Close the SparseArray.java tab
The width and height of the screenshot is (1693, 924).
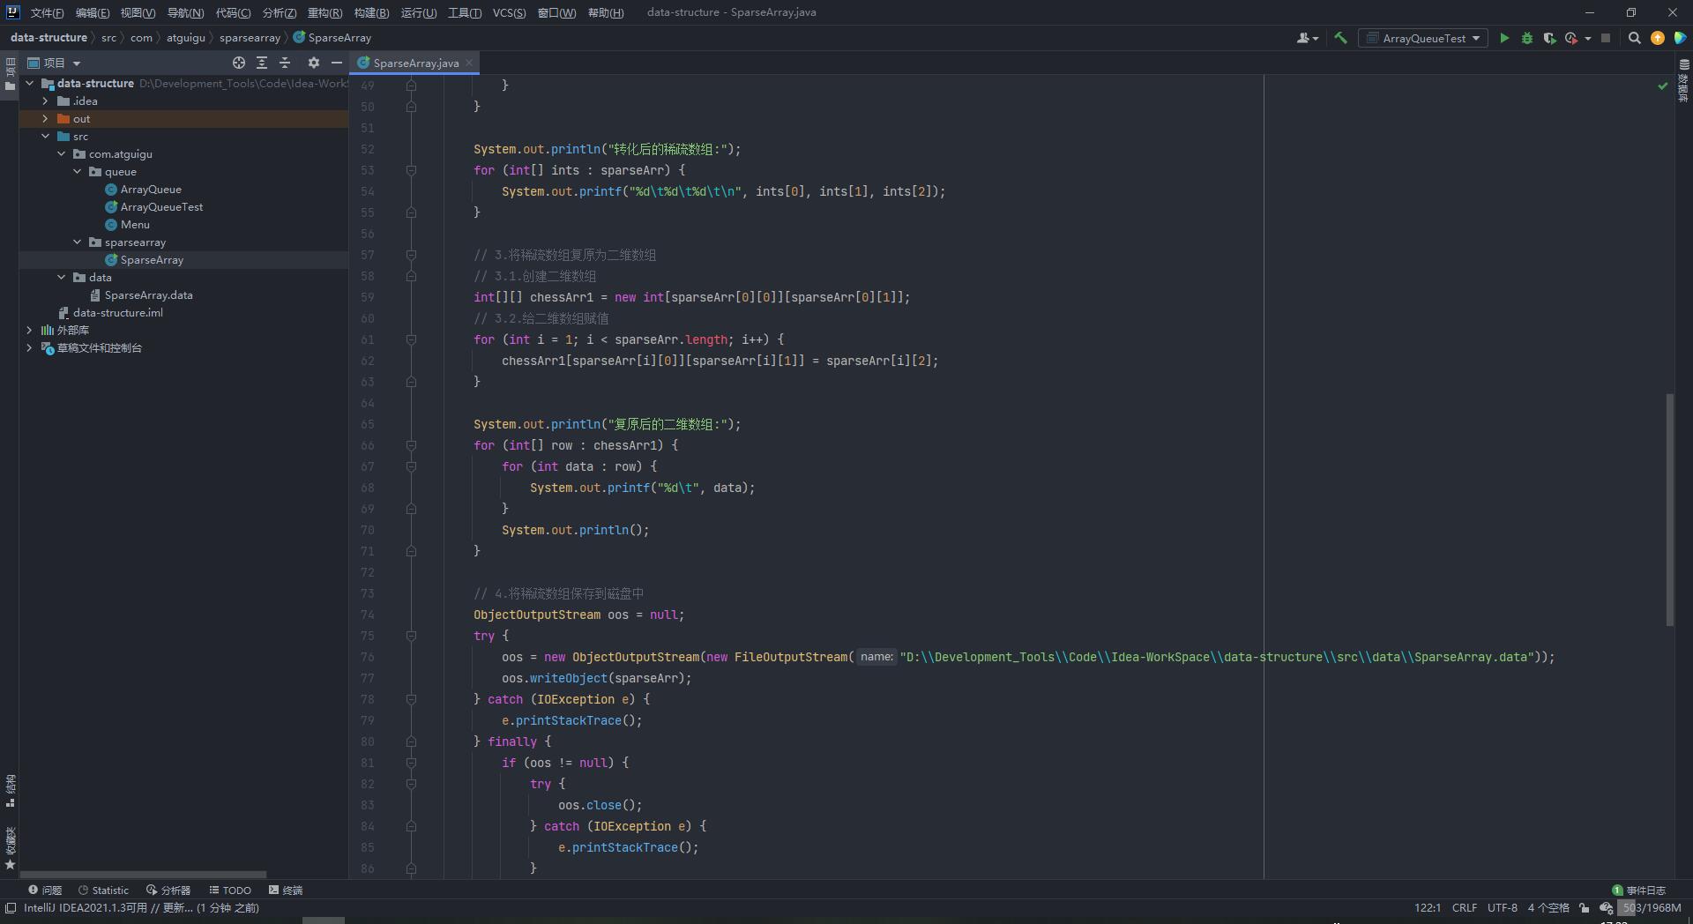coord(469,63)
